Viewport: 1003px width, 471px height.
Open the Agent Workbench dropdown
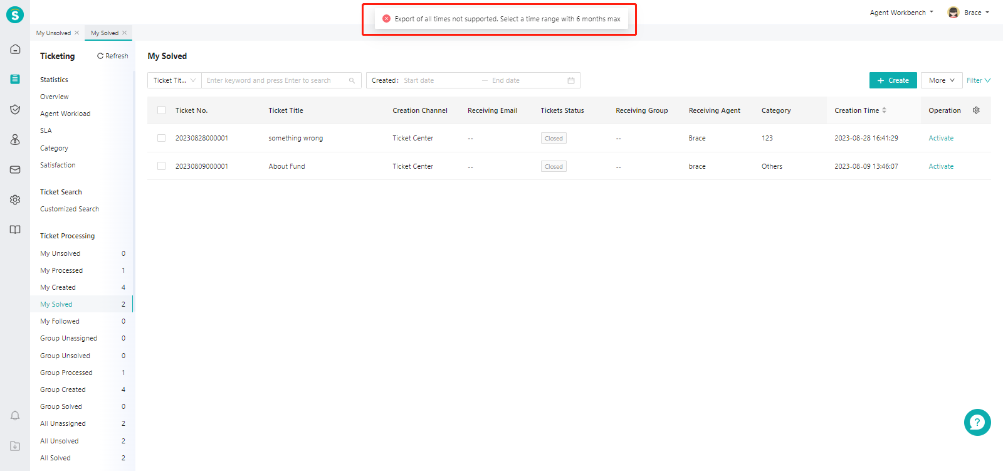click(x=901, y=13)
